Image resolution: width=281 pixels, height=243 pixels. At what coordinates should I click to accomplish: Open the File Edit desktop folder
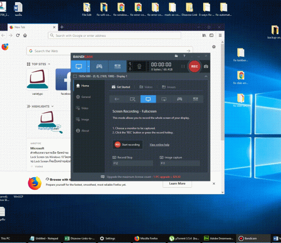pos(87,9)
